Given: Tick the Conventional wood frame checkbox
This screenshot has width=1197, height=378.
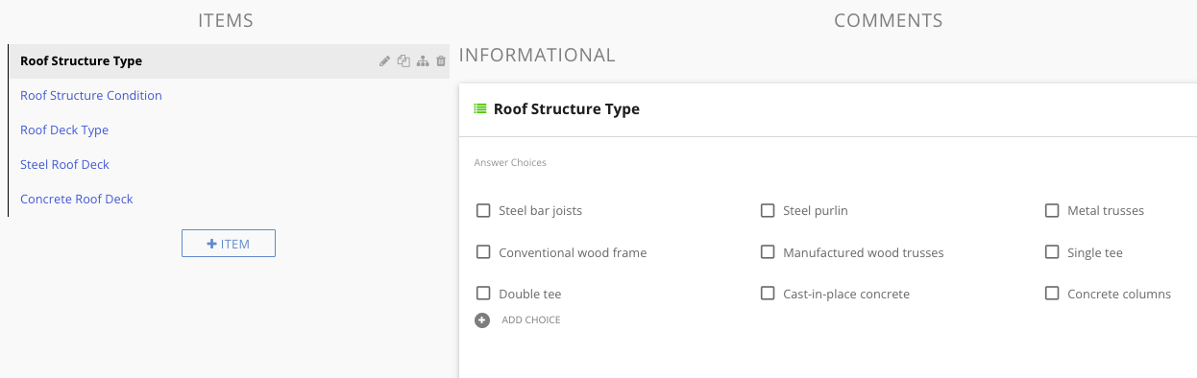Looking at the screenshot, I should pyautogui.click(x=483, y=252).
